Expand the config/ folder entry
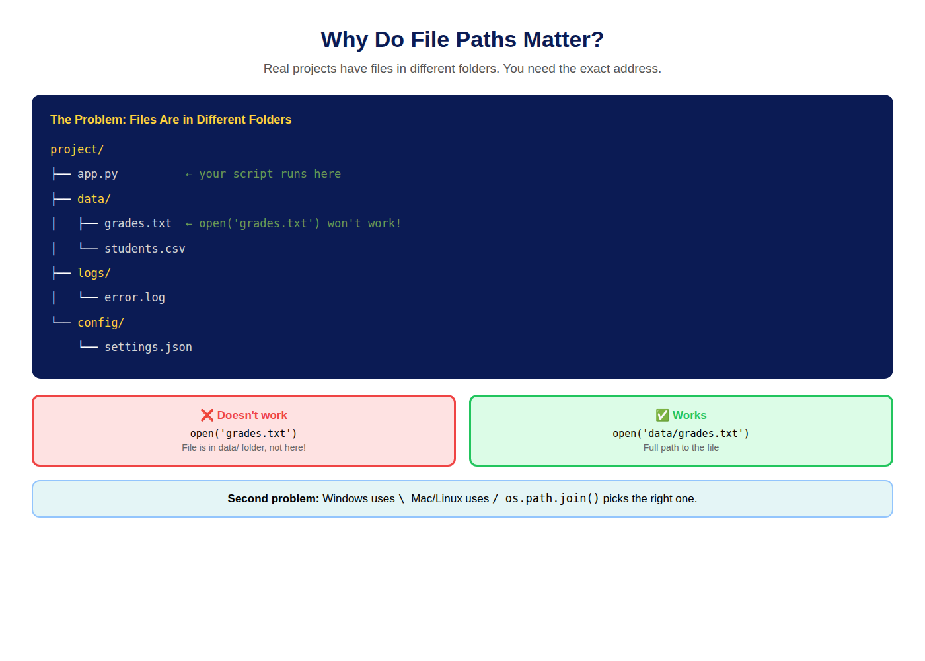 (100, 323)
